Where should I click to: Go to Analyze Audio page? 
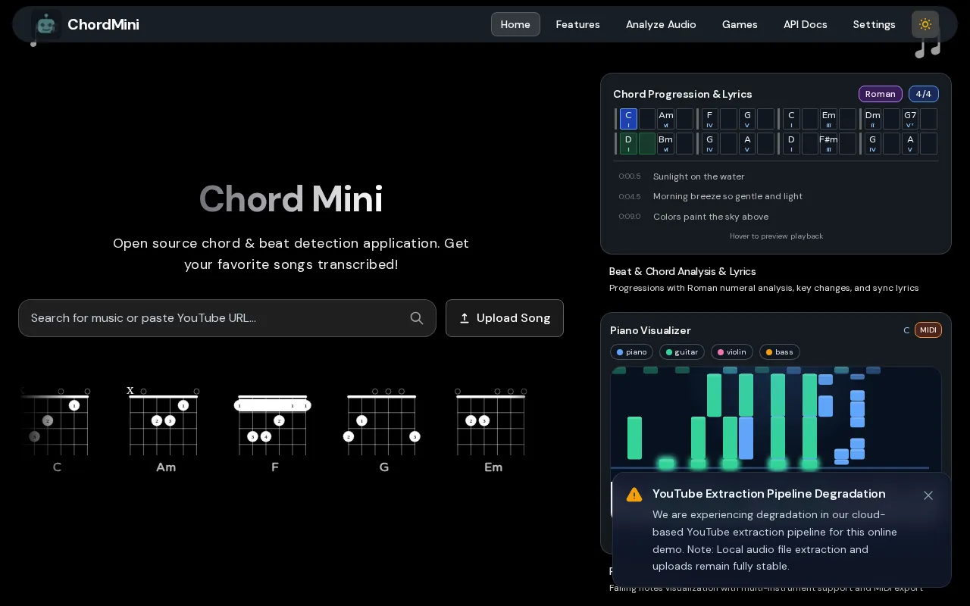click(661, 24)
